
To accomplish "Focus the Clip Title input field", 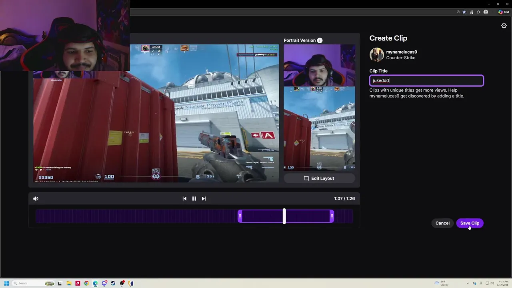I will tap(426, 80).
